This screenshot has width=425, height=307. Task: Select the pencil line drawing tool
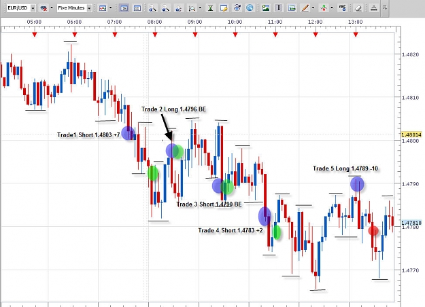[305, 8]
